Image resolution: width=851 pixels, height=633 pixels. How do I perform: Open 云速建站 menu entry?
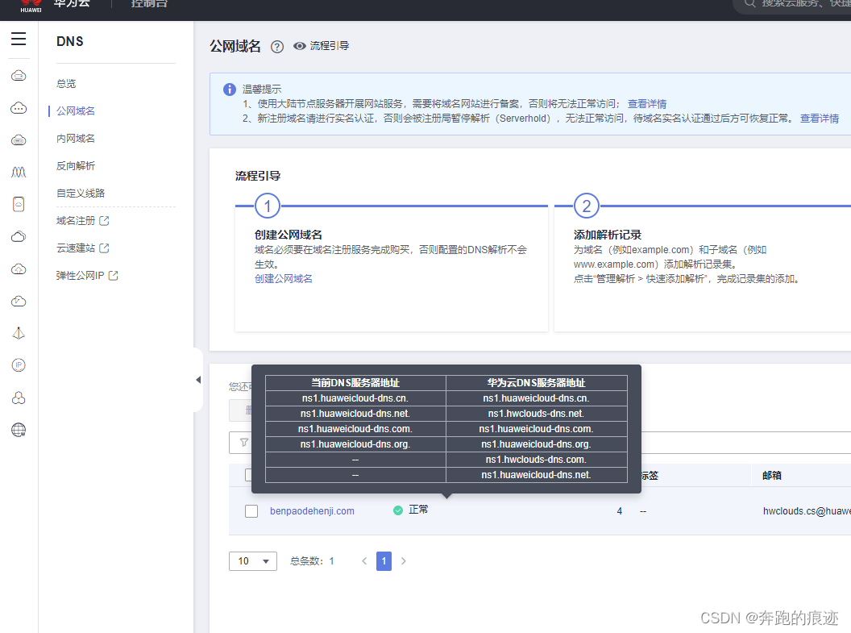pyautogui.click(x=76, y=248)
